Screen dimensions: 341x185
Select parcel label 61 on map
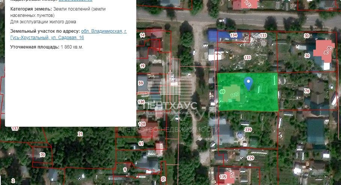click(x=141, y=143)
